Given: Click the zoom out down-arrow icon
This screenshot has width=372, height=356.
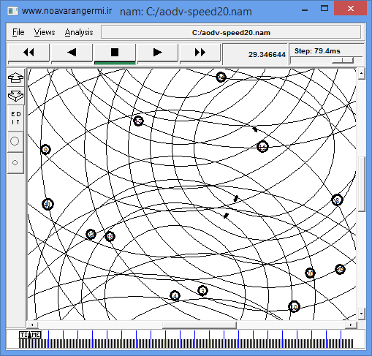Looking at the screenshot, I should tap(15, 96).
